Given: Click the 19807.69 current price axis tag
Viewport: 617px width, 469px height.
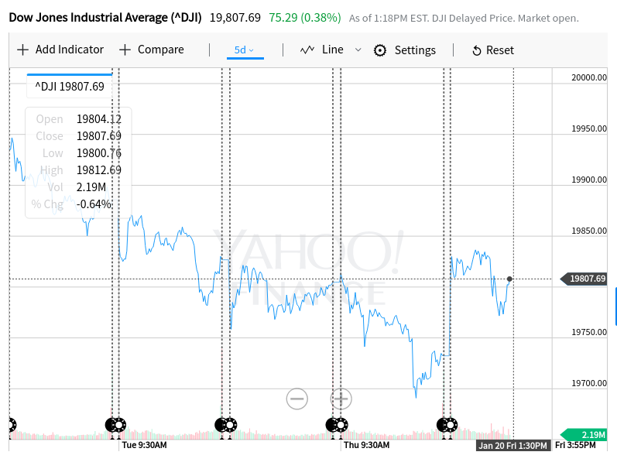Looking at the screenshot, I should tap(587, 279).
